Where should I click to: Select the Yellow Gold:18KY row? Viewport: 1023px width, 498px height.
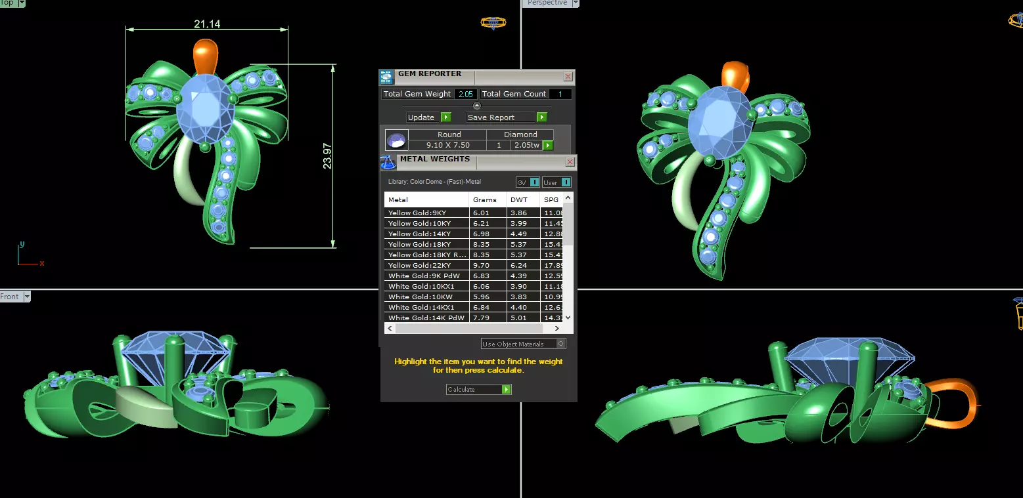coord(474,244)
